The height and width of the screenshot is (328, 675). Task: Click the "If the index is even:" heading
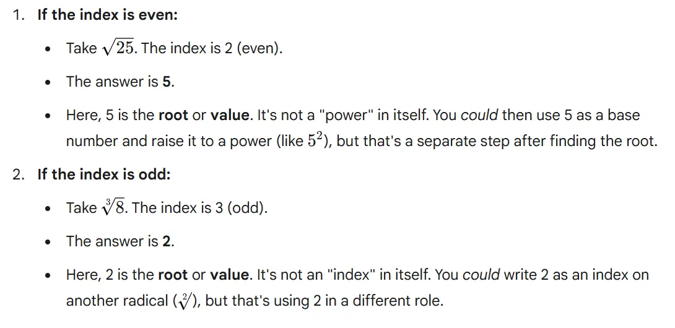pyautogui.click(x=107, y=15)
